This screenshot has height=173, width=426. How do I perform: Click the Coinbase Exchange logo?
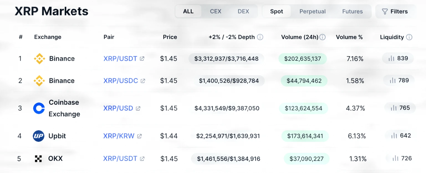(x=39, y=108)
